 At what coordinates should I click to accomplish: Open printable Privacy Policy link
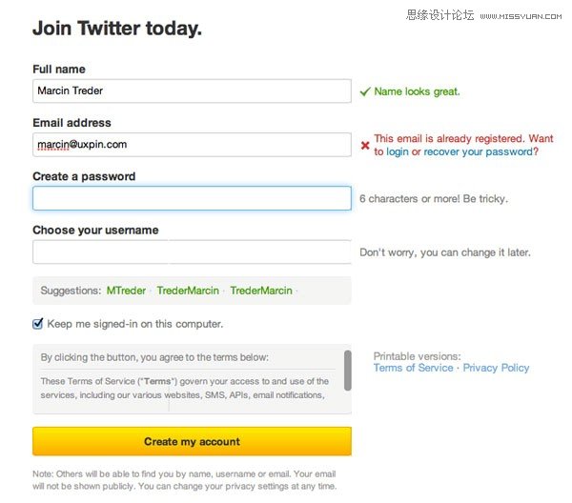point(496,368)
